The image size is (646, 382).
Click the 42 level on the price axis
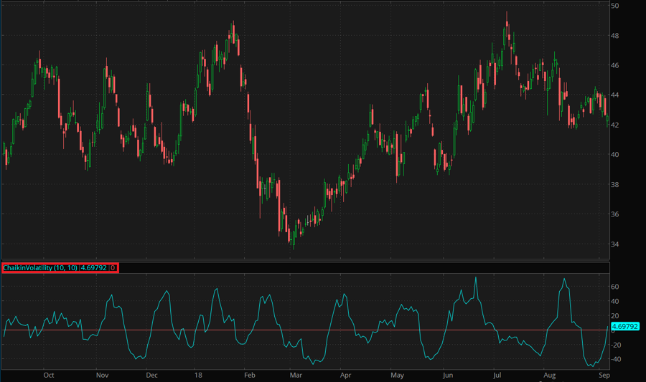point(615,125)
